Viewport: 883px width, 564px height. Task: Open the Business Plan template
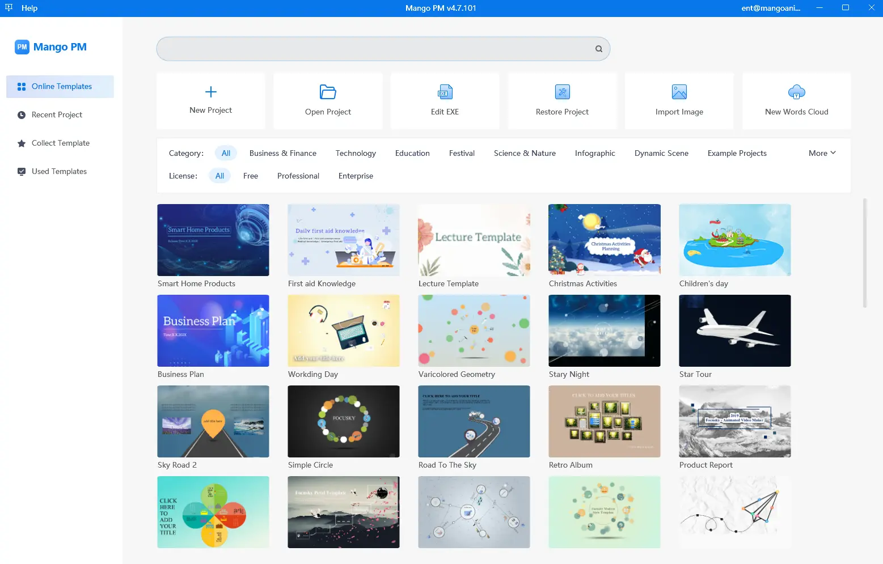coord(213,330)
